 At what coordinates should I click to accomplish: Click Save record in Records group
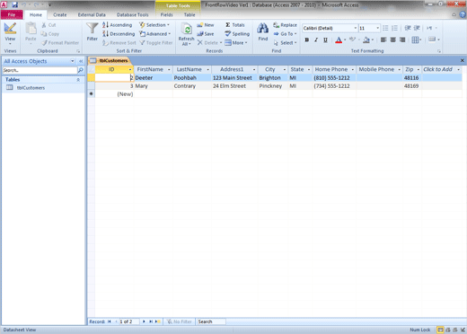[x=206, y=34]
